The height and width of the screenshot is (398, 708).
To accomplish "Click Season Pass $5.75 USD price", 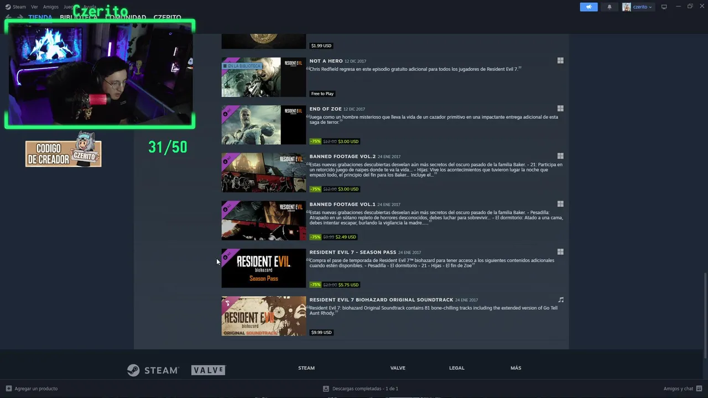I will click(x=348, y=285).
